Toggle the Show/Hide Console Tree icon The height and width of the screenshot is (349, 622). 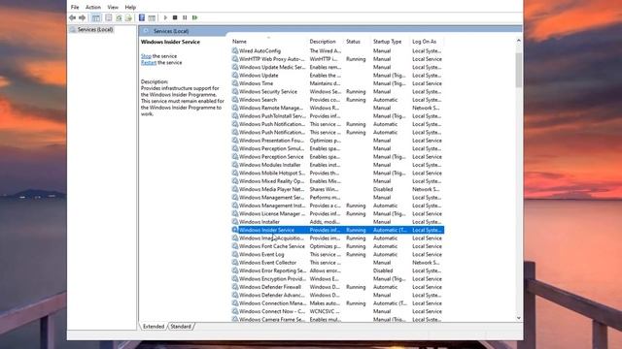[x=96, y=17]
